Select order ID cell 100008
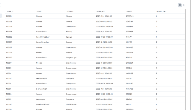191x110 pixels. pos(9,53)
